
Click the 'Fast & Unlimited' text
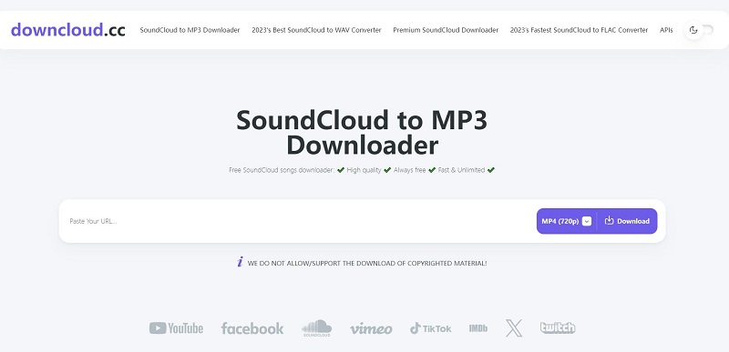pos(461,170)
